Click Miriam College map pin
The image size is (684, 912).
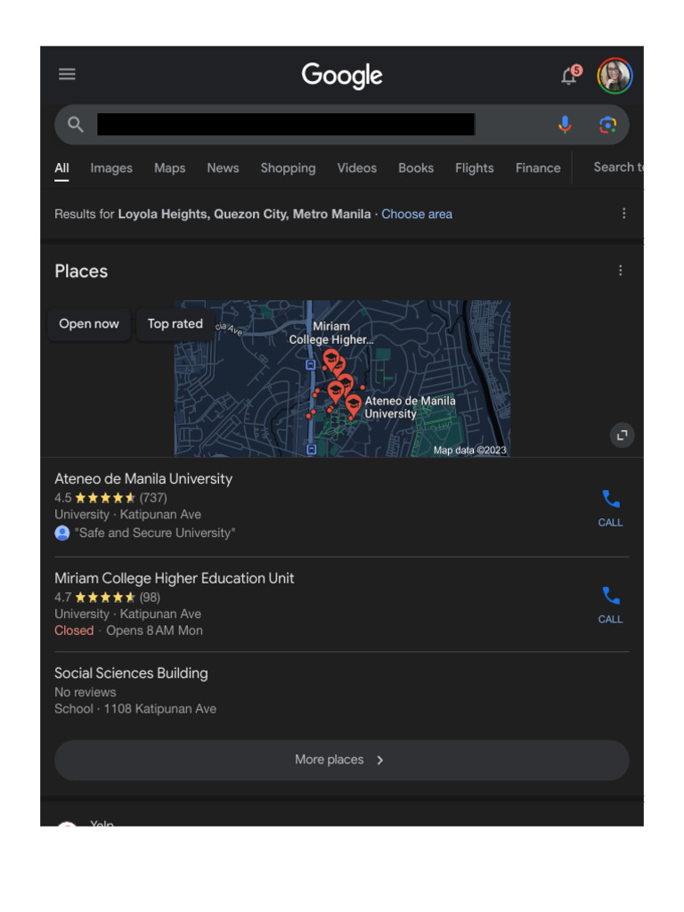(331, 361)
